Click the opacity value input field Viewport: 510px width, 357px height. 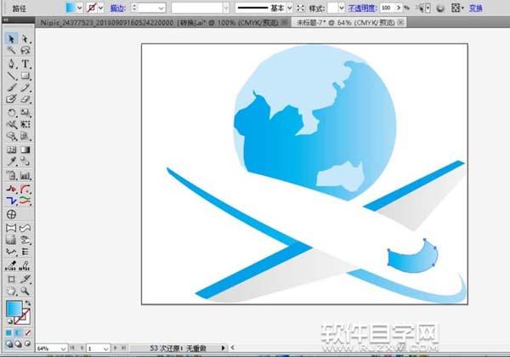coord(387,8)
